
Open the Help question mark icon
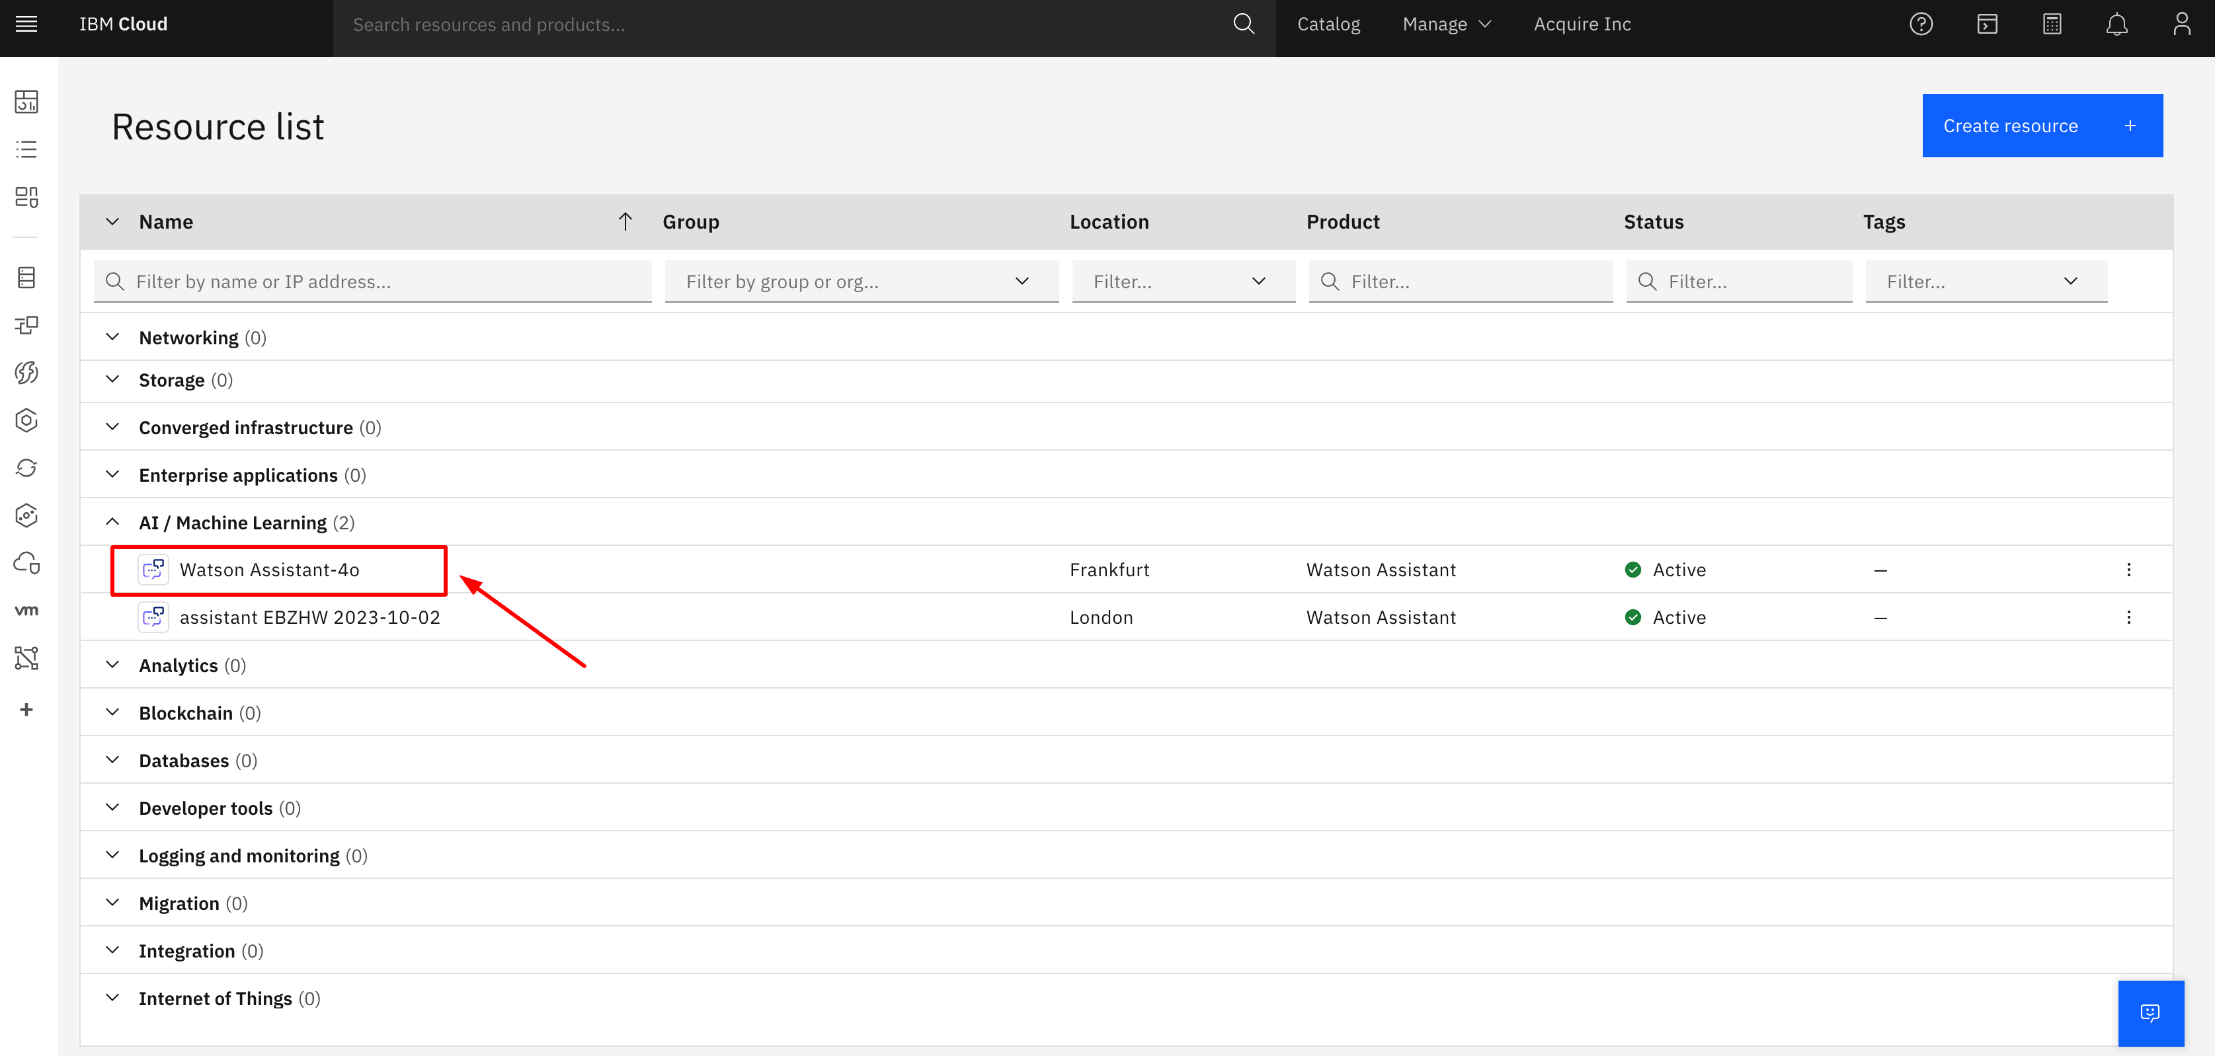tap(1921, 24)
